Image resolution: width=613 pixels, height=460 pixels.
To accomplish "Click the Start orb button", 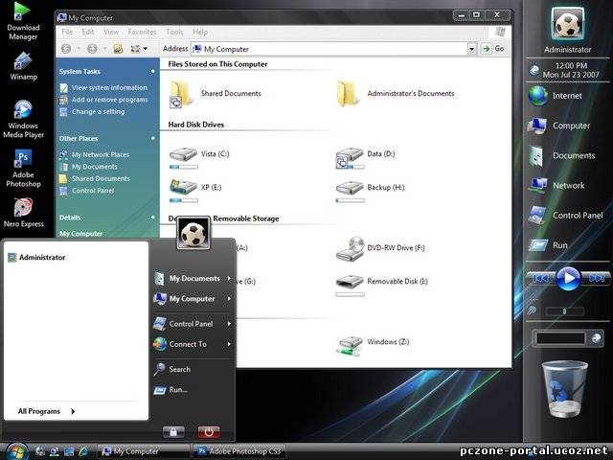I will (x=15, y=451).
